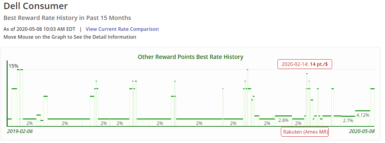Click the 2020-02-14 14 pt./$ tooltip

(305, 64)
